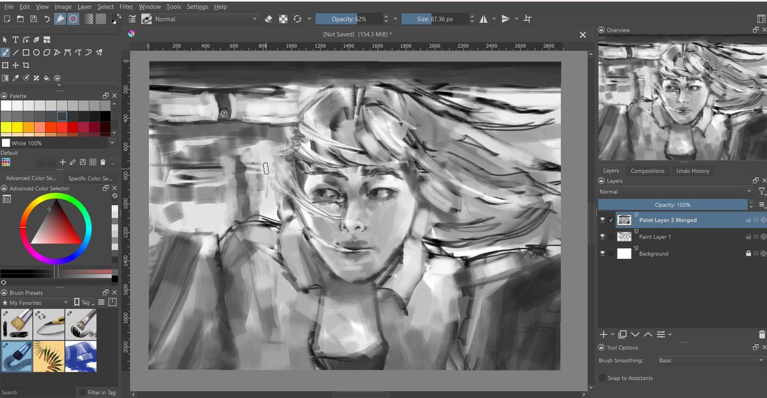
Task: Select the Move tool
Action: point(16,65)
